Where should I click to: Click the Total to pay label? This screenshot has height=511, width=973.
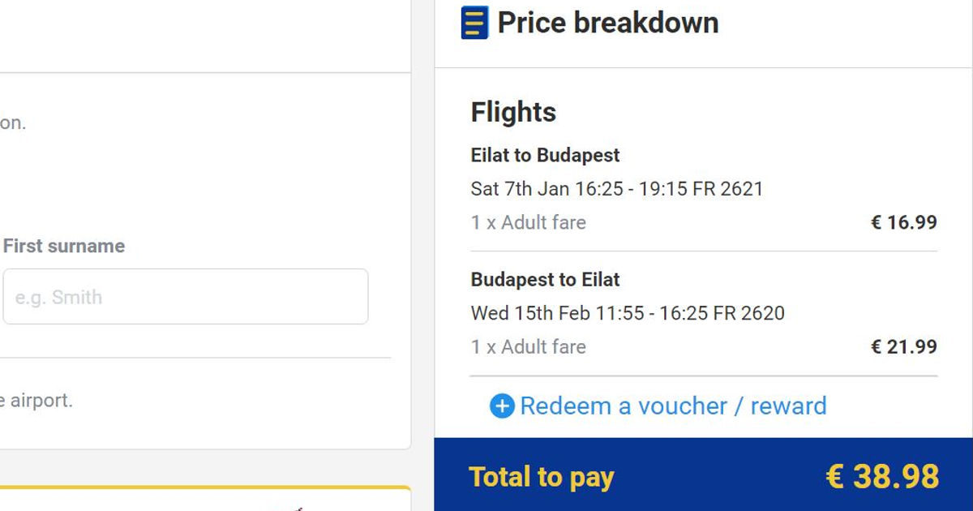tap(542, 477)
